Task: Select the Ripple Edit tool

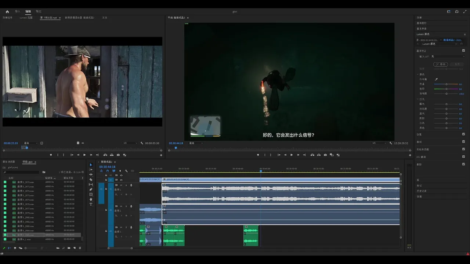Action: coord(91,175)
